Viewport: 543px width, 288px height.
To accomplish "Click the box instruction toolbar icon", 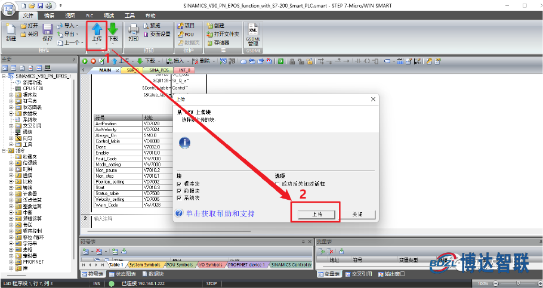I will [375, 61].
